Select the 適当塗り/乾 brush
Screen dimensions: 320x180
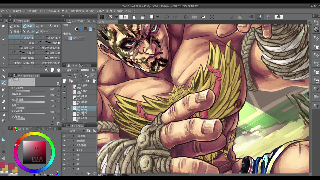21,48
